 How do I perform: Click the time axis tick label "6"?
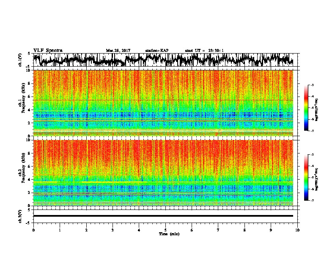[x=192, y=230]
